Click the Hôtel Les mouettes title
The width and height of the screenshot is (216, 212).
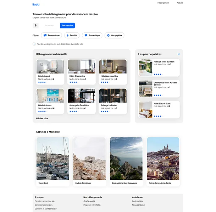(x=109, y=76)
